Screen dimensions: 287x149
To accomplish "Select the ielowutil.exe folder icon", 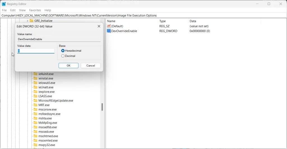I will pos(36,83).
